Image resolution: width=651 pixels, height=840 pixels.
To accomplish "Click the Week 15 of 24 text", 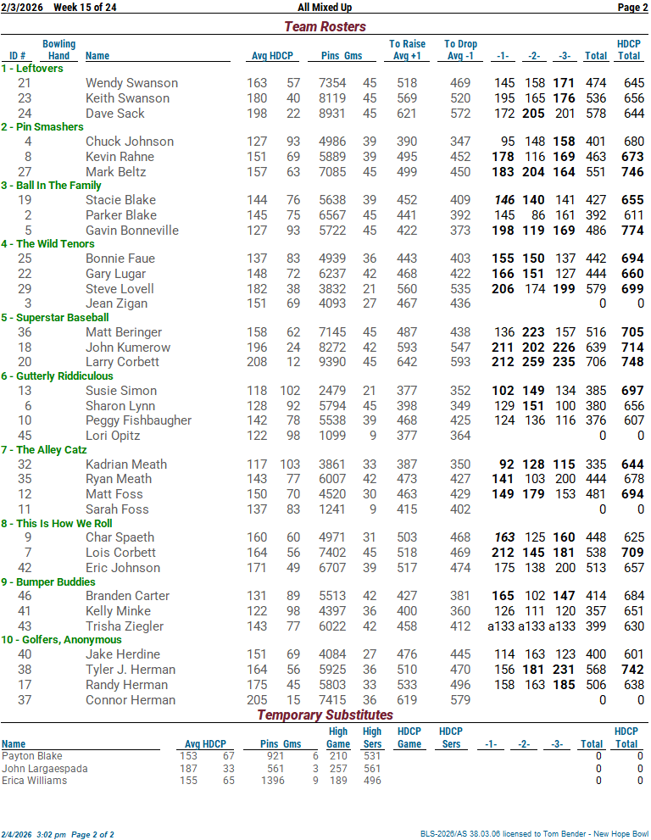I will [x=85, y=8].
